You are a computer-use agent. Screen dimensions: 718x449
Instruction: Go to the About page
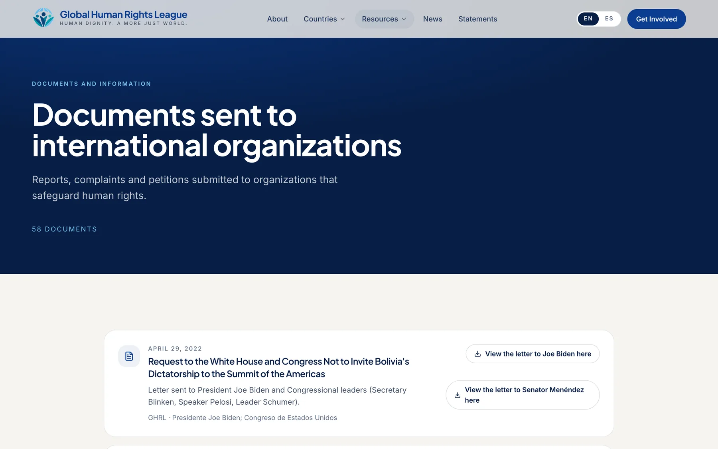point(277,19)
